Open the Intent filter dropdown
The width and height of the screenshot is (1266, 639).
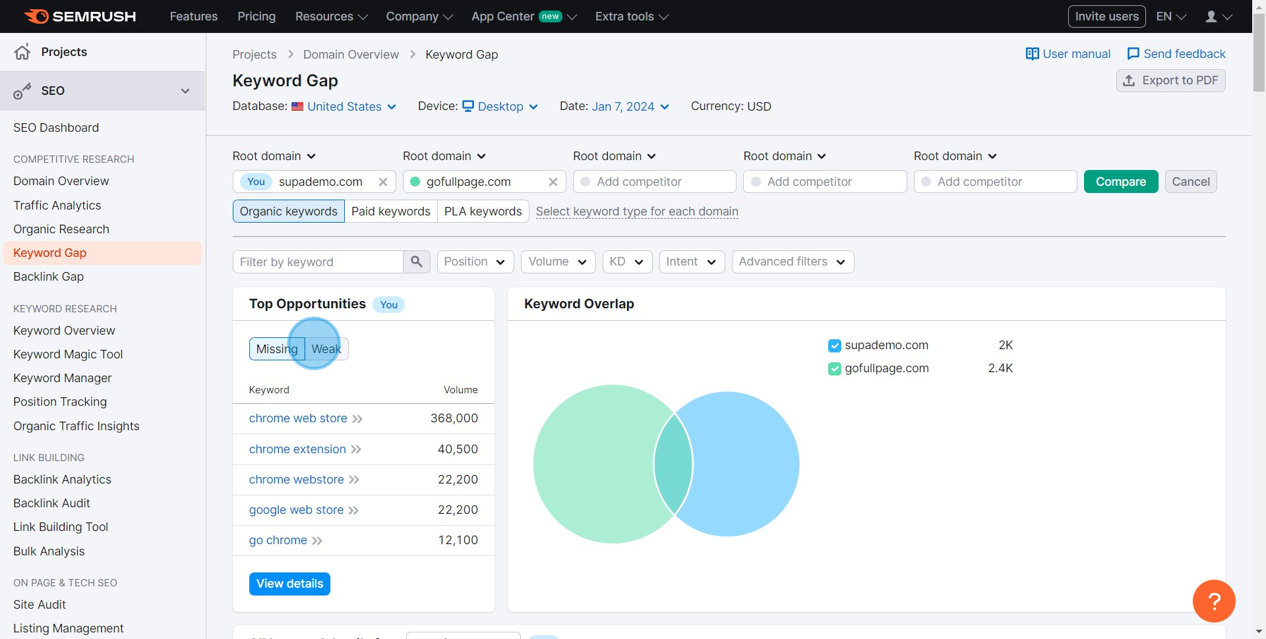[692, 262]
